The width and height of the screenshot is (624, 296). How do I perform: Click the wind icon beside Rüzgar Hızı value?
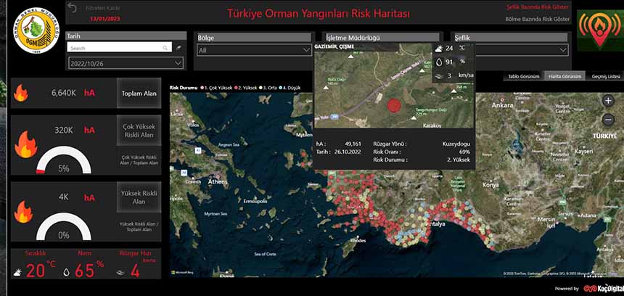point(120,273)
